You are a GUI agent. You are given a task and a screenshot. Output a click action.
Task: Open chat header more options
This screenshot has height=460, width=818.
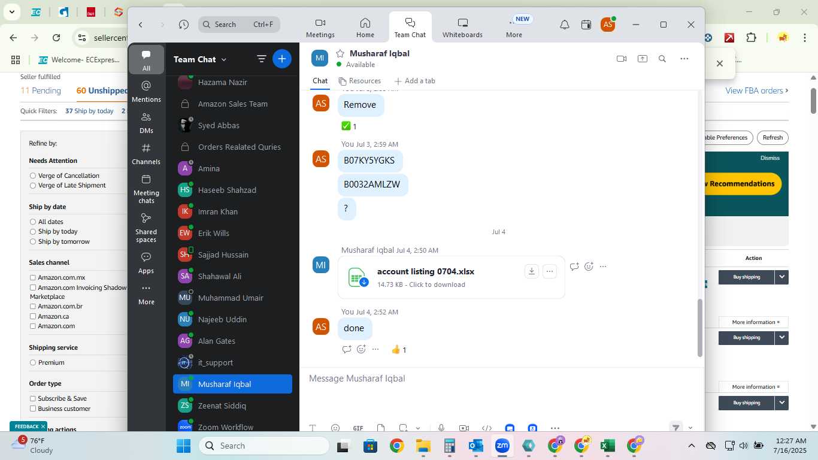point(684,59)
